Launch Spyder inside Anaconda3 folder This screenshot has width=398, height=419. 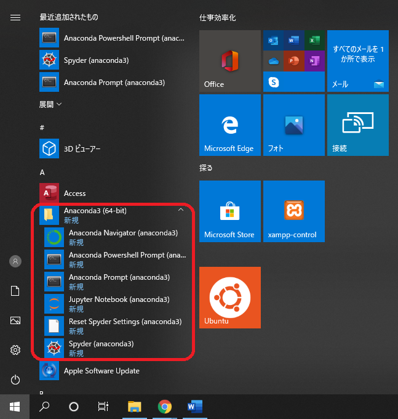(x=115, y=348)
